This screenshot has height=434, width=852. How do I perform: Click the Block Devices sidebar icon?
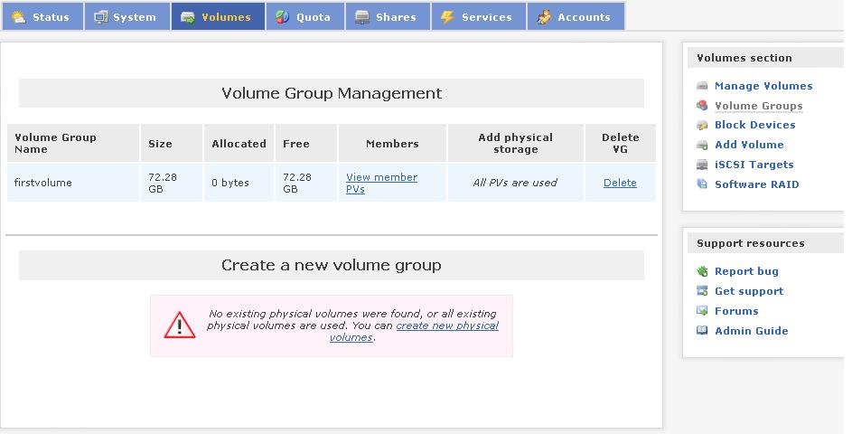702,126
